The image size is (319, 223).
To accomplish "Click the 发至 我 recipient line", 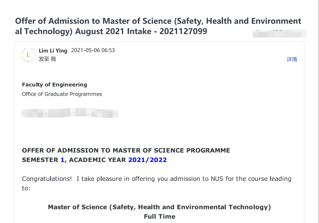I will 47,59.
